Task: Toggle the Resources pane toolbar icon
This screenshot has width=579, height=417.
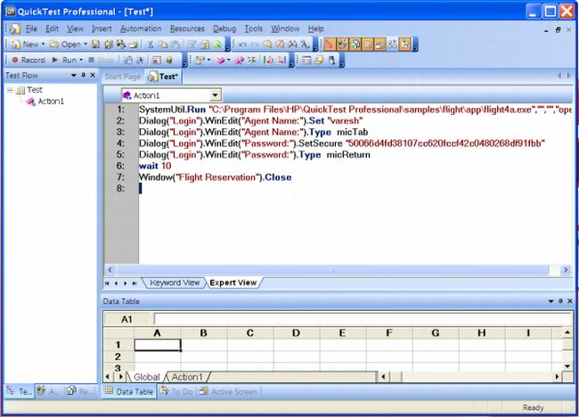Action: coord(355,45)
